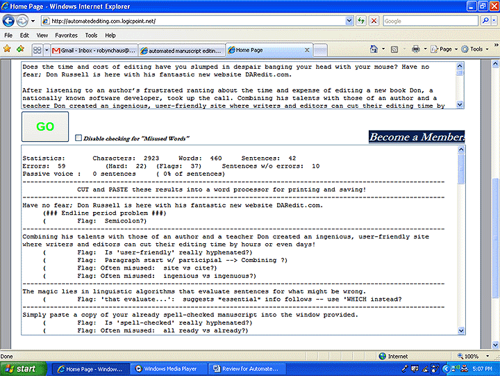Image resolution: width=500 pixels, height=376 pixels.
Task: Open the Edit menu
Action: pyautogui.click(x=24, y=35)
